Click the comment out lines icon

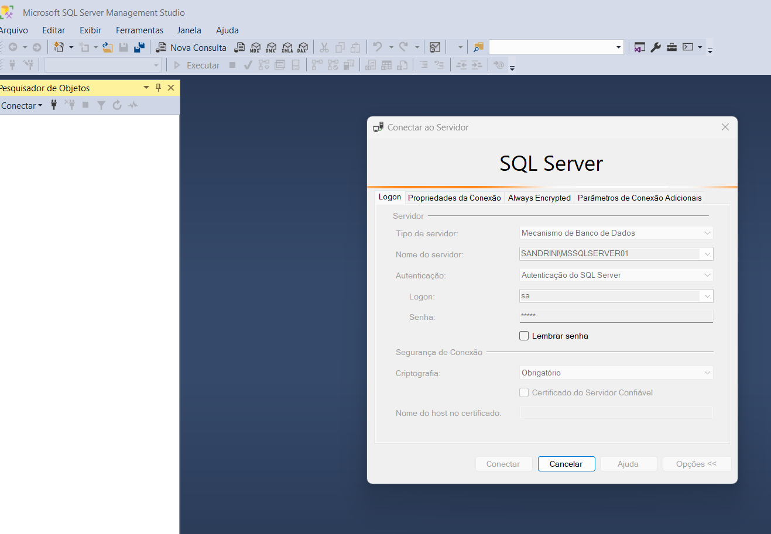click(423, 65)
